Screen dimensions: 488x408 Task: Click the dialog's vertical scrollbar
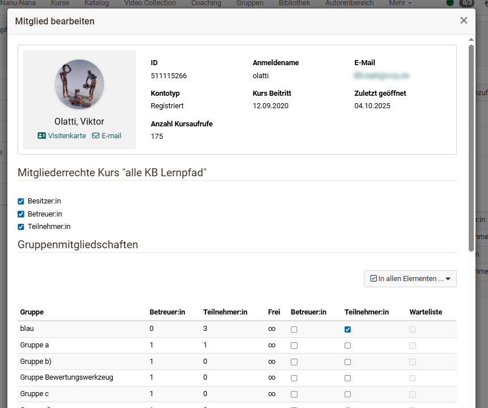pos(471,147)
